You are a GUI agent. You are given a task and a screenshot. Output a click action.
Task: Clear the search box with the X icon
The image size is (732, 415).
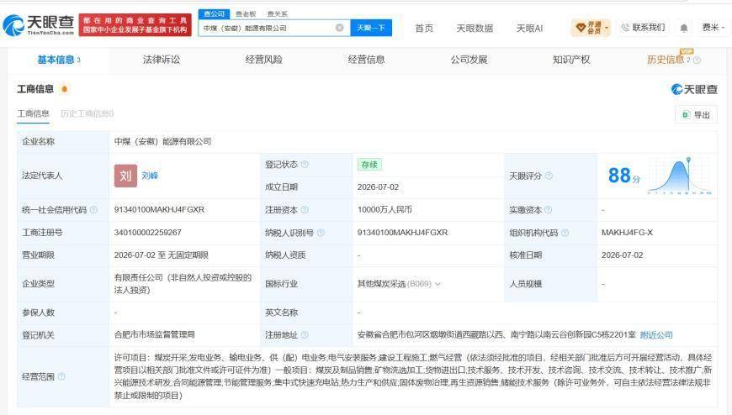pyautogui.click(x=339, y=28)
